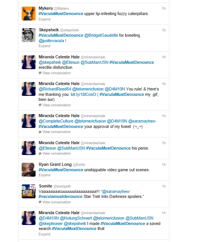
Task: Expand the saved search tweet
Action: (44, 234)
